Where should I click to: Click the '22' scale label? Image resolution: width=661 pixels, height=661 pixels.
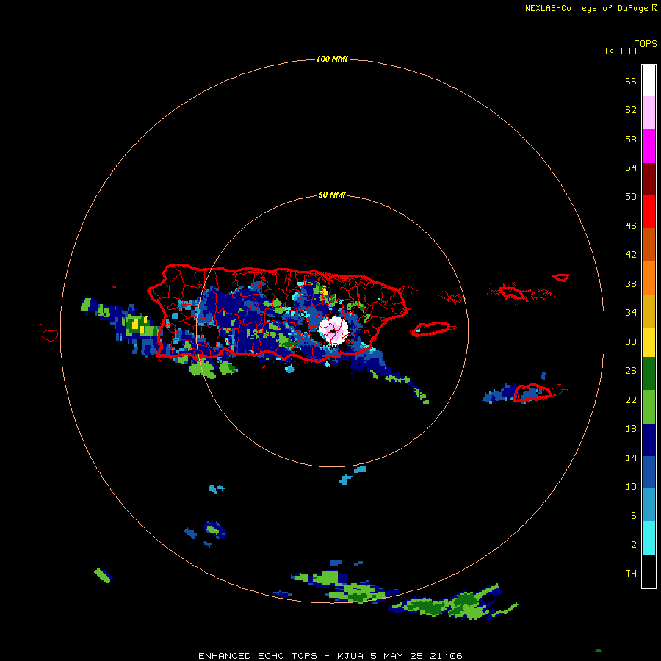(631, 400)
